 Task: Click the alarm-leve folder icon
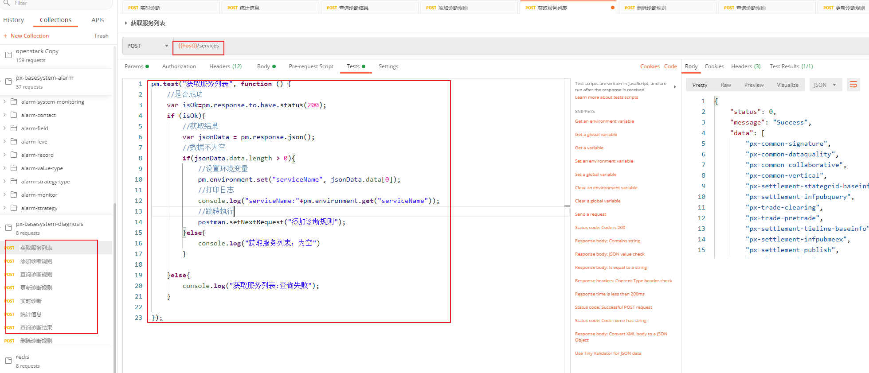pos(14,141)
